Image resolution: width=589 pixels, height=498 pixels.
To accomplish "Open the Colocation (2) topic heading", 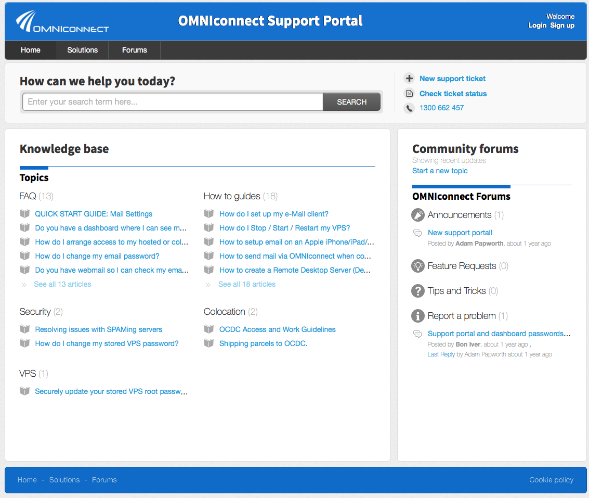I will (231, 312).
